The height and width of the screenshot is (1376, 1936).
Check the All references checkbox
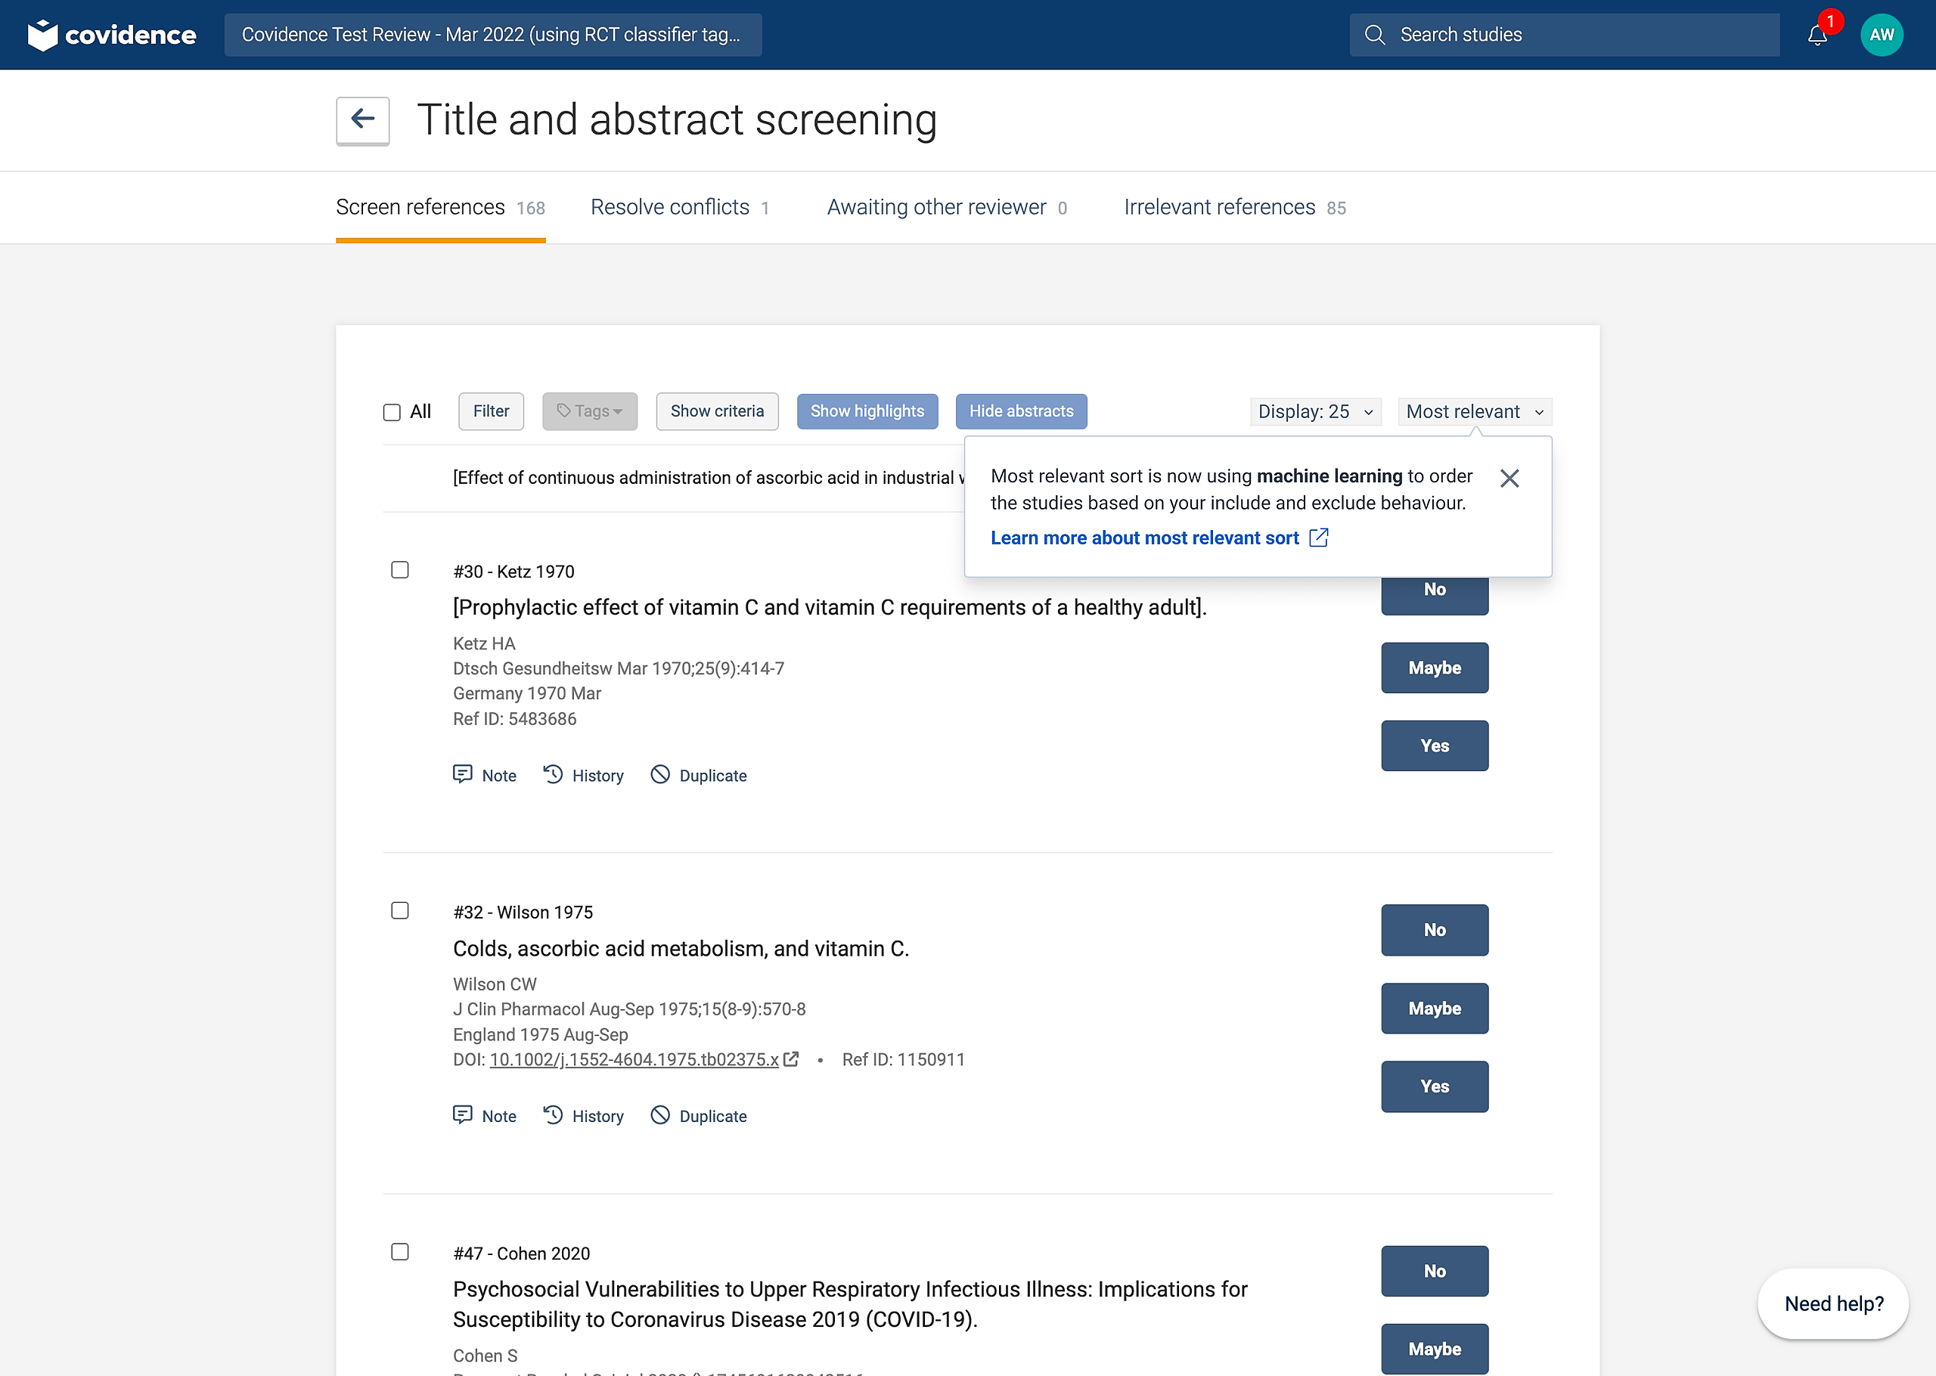pos(392,412)
